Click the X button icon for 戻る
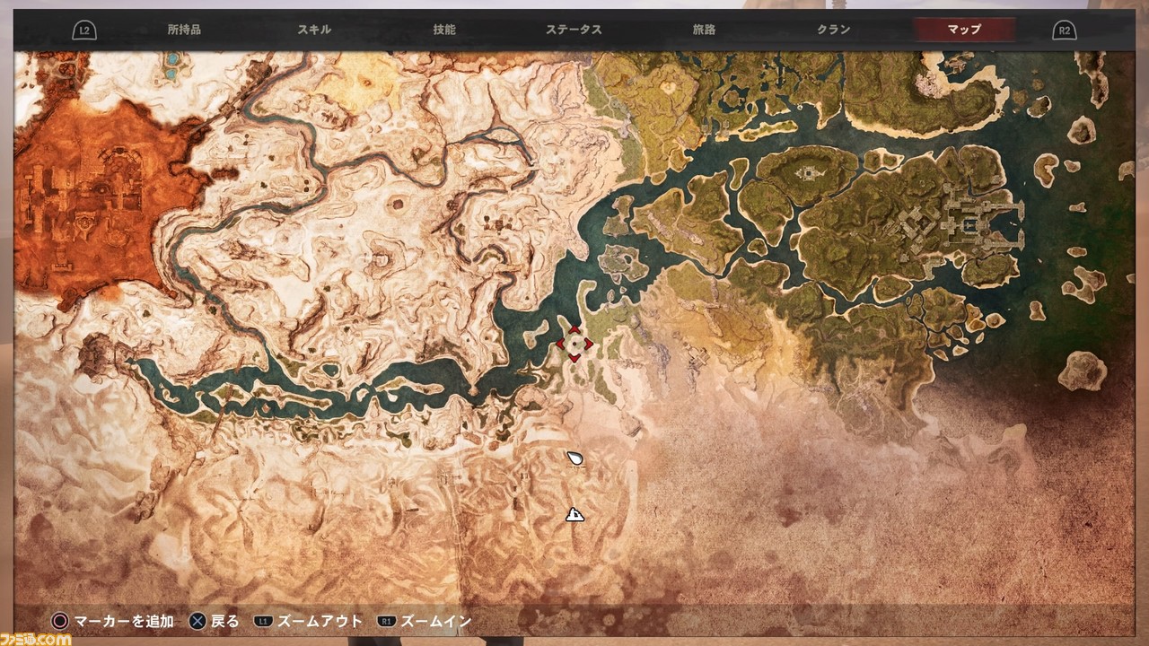This screenshot has height=646, width=1149. (x=197, y=621)
